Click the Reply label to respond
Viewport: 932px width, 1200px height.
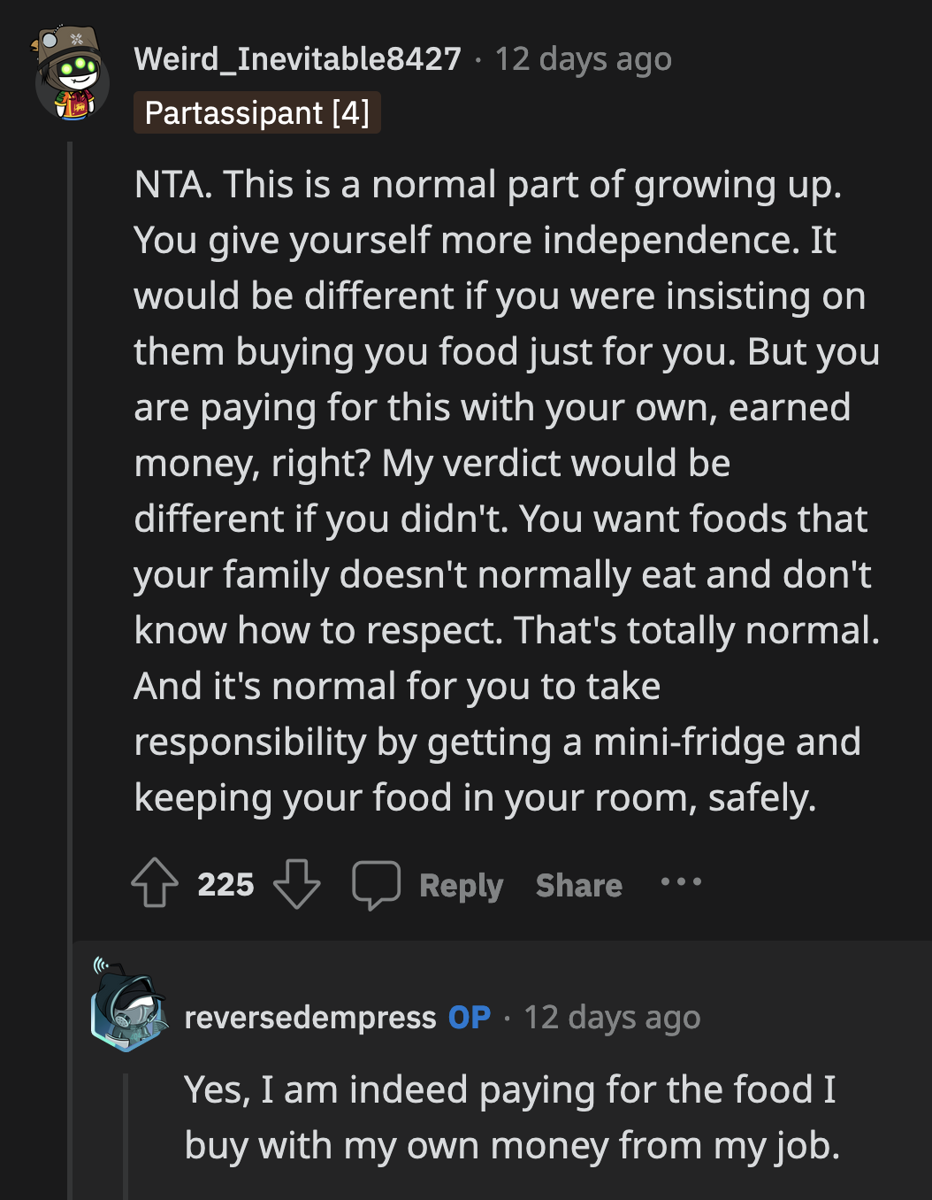click(461, 884)
